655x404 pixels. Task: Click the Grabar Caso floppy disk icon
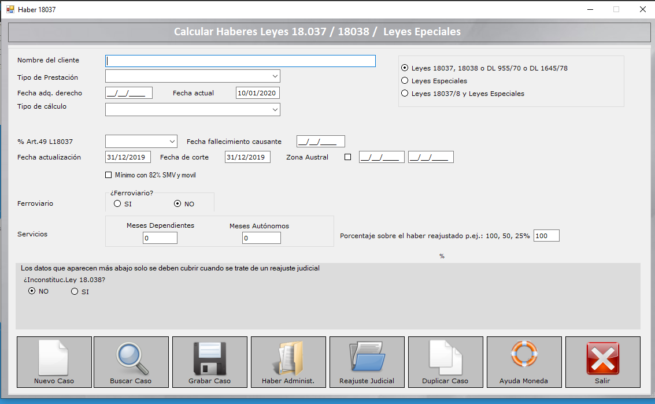pos(209,358)
